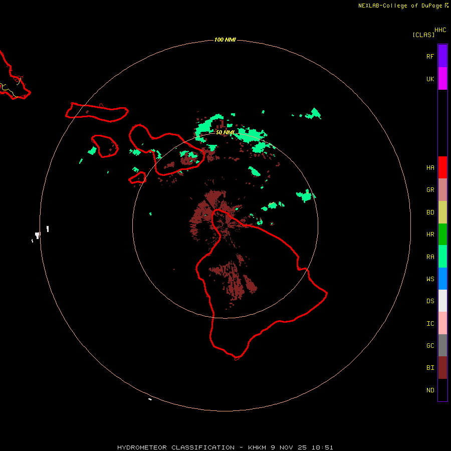Click the ND black legend swatch
Image resolution: width=451 pixels, height=451 pixels.
(442, 390)
